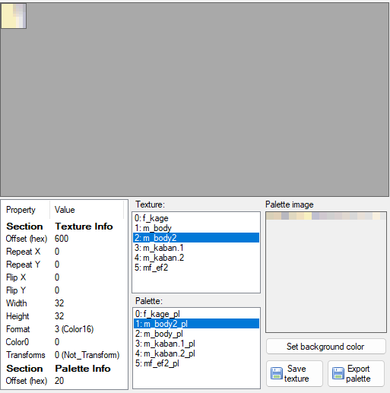This screenshot has width=390, height=393.
Task: Select texture 0: f_kage
Action: (196, 218)
